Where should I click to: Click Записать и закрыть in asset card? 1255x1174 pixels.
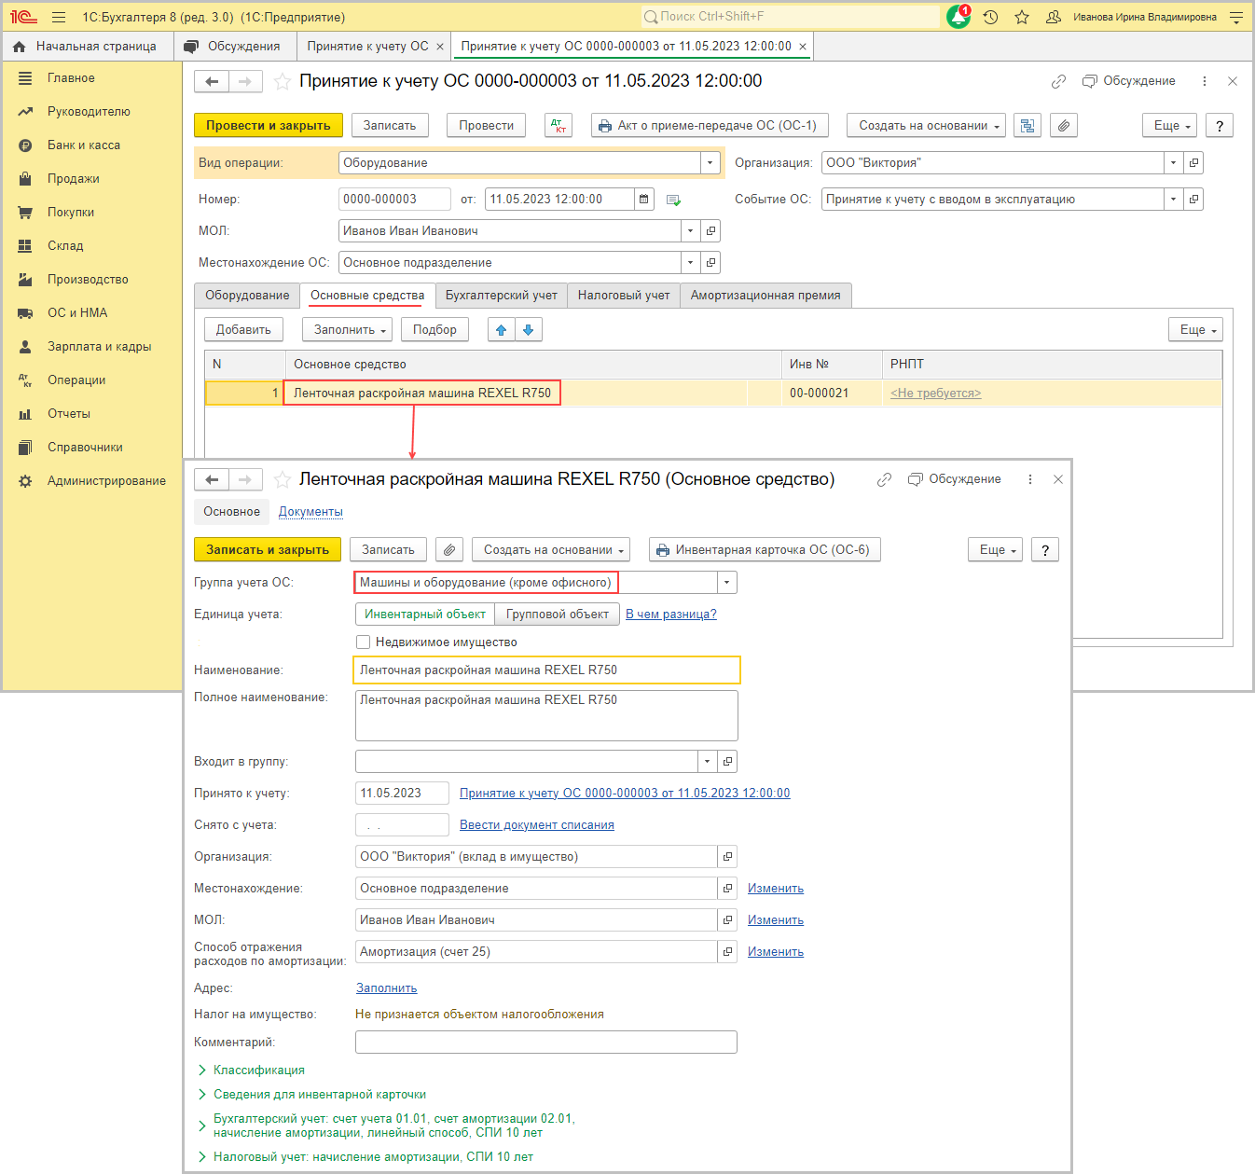pyautogui.click(x=268, y=550)
